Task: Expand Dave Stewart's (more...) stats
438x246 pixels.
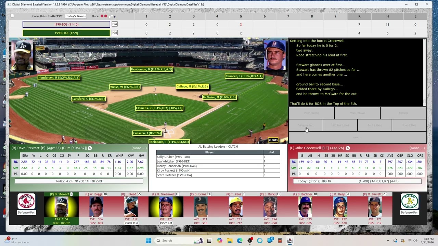Action: tap(139, 148)
